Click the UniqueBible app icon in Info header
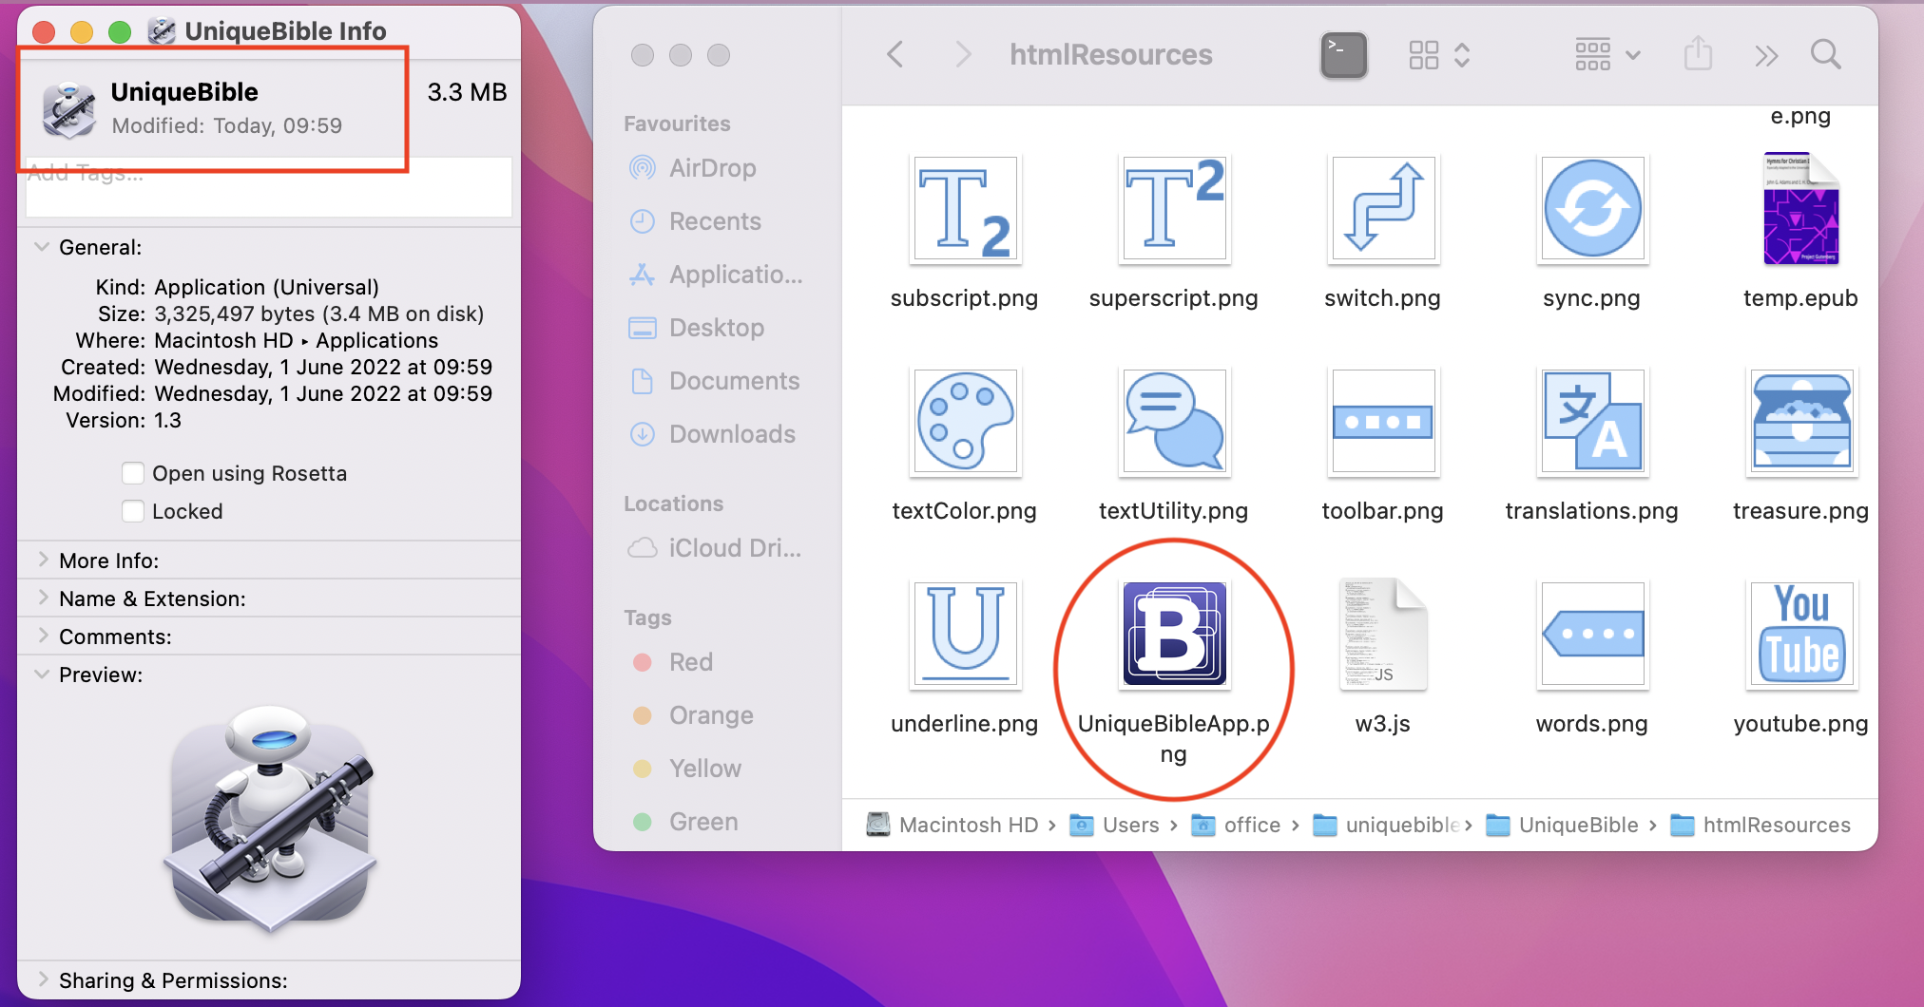This screenshot has width=1924, height=1007. point(68,109)
